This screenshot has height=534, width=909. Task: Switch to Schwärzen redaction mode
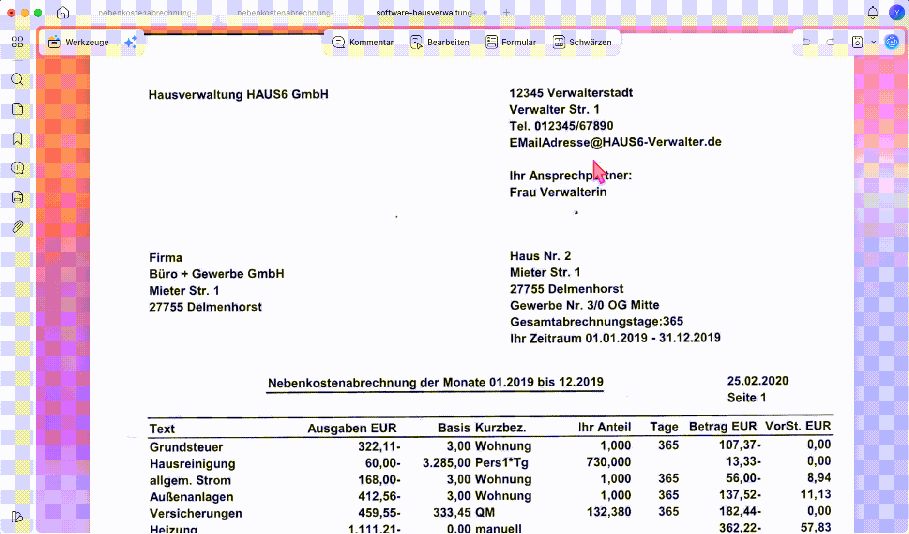(582, 42)
